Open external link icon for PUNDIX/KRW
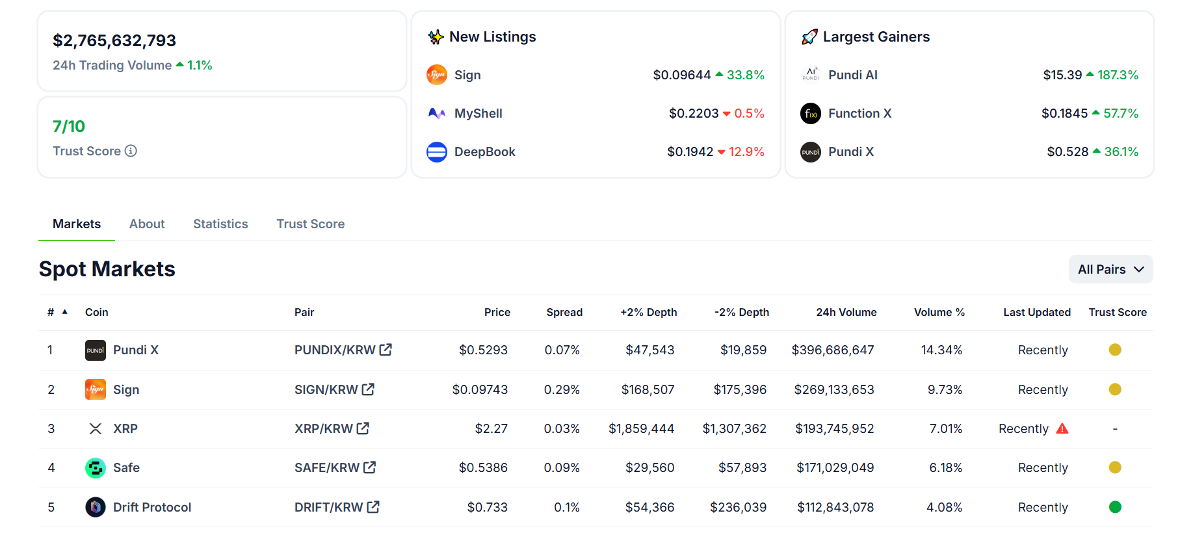 pos(386,350)
